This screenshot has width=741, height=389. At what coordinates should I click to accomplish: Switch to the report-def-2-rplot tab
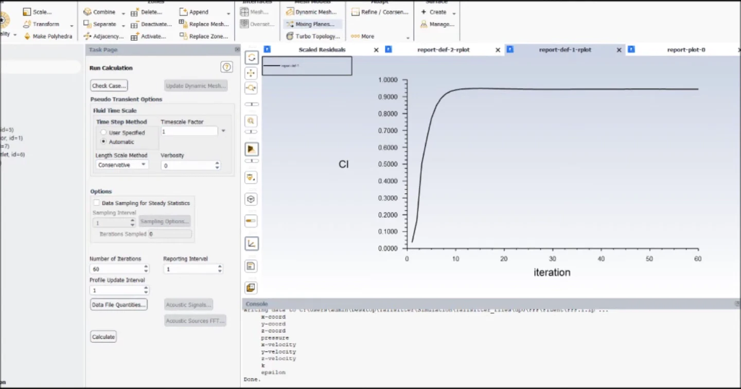click(x=444, y=50)
